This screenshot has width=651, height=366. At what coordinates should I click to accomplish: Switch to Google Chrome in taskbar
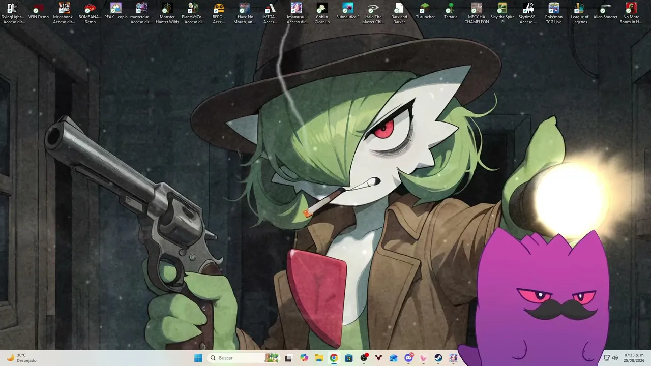click(334, 358)
